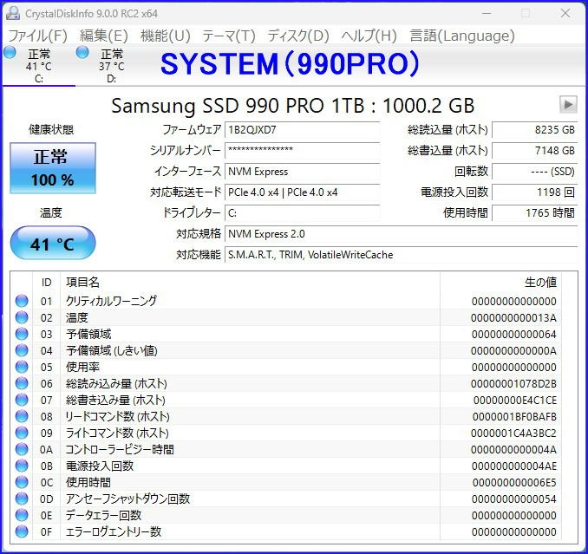Open the テーマ(T) menu
Viewport: 588px width, 554px height.
tap(229, 36)
